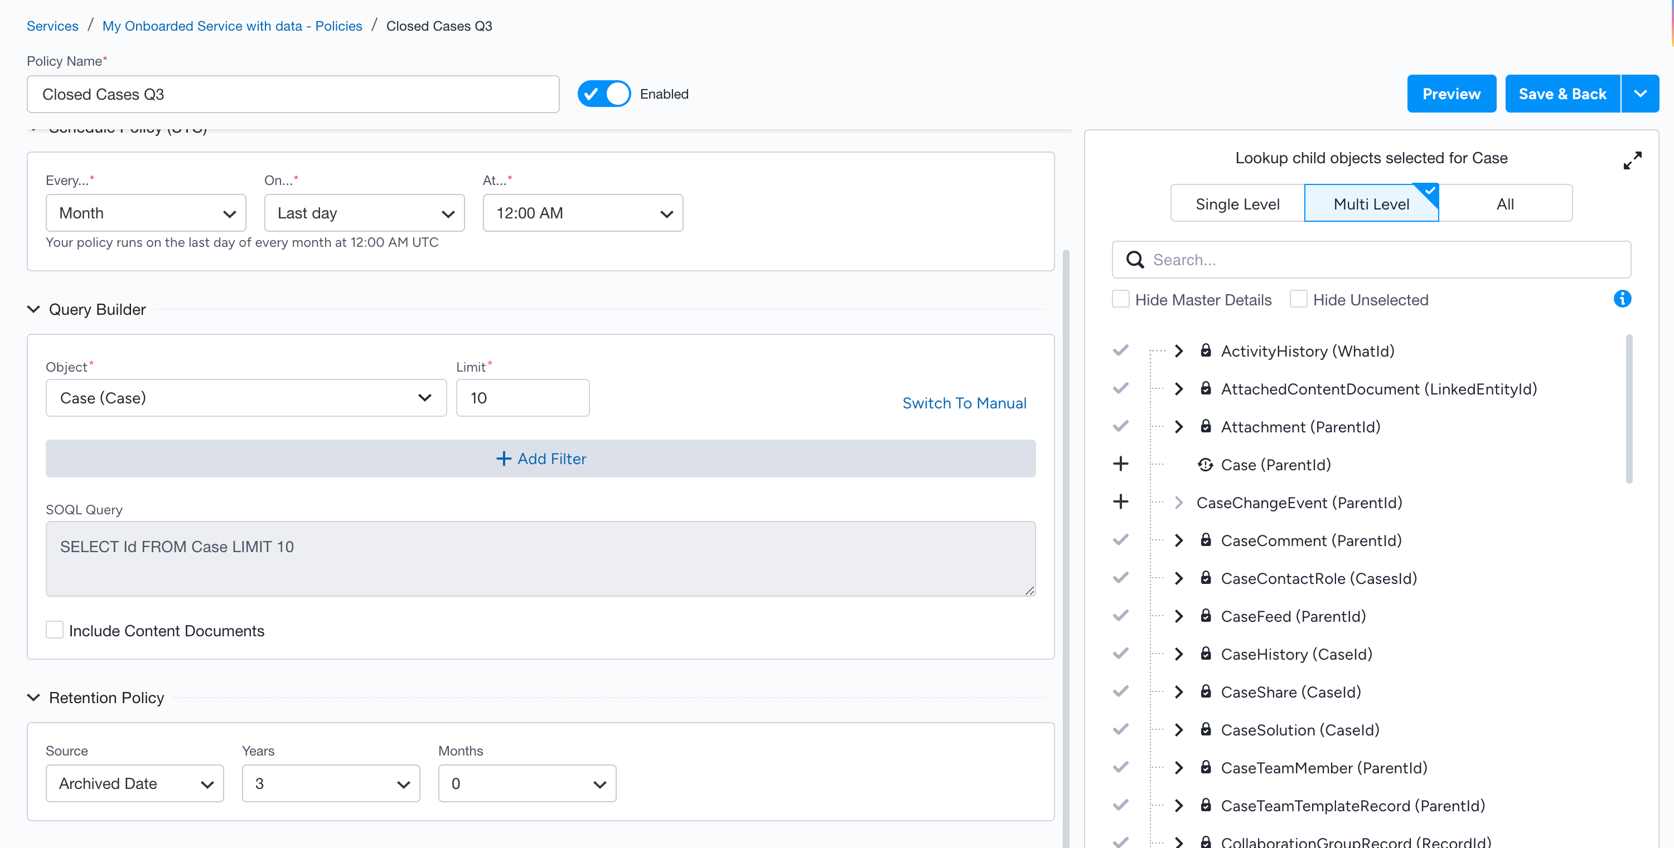Open the schedule frequency dropdown set to Month

tap(146, 212)
